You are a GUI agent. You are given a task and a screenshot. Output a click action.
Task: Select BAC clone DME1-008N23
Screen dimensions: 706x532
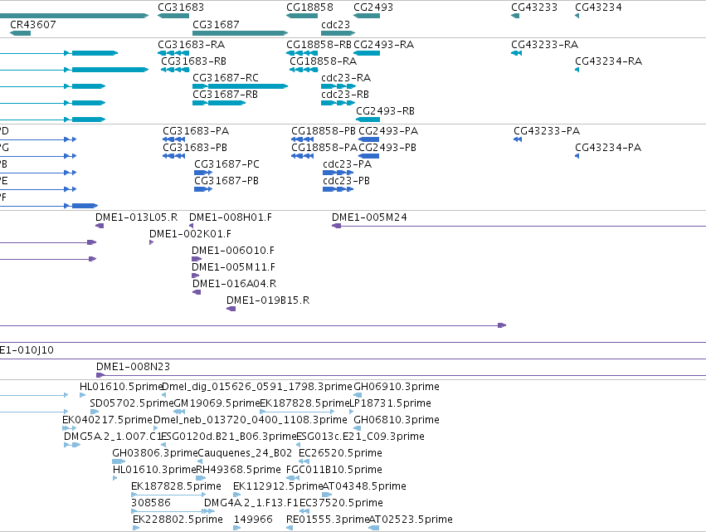402,375
